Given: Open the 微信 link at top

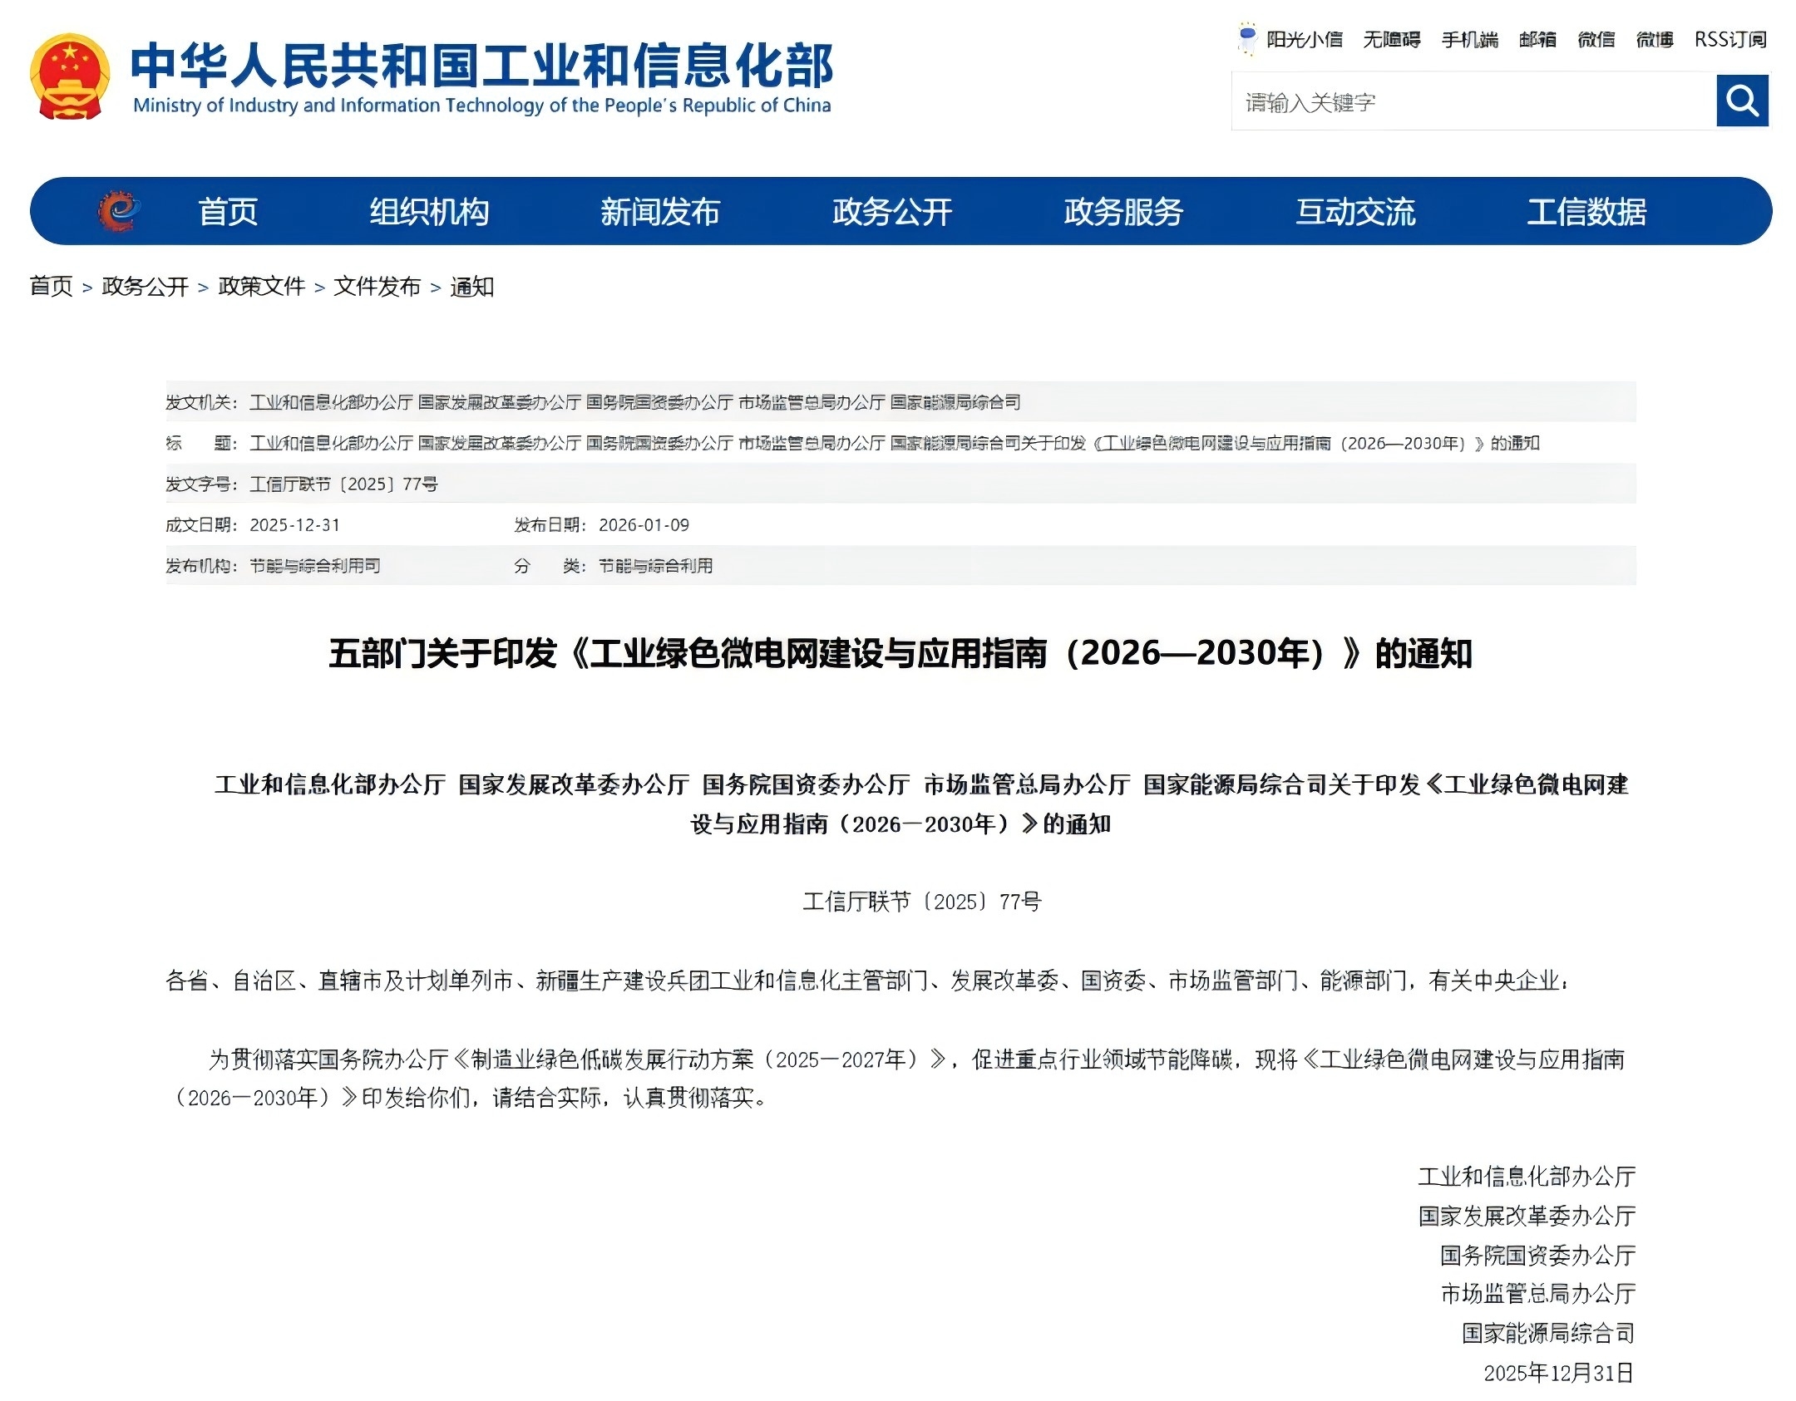Looking at the screenshot, I should coord(1596,39).
